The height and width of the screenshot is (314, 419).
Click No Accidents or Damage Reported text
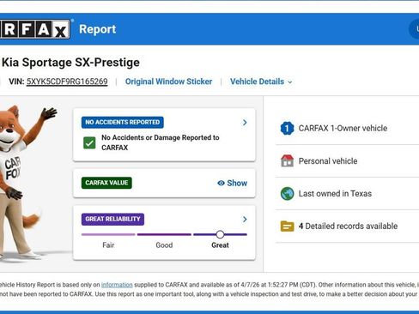coord(161,142)
